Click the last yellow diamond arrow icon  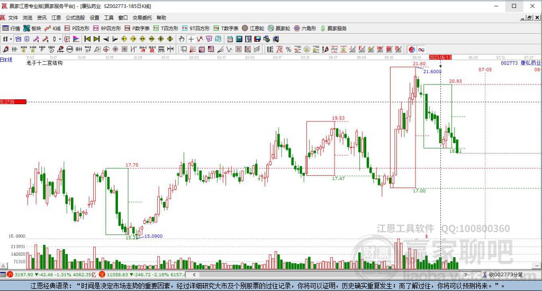(170, 39)
